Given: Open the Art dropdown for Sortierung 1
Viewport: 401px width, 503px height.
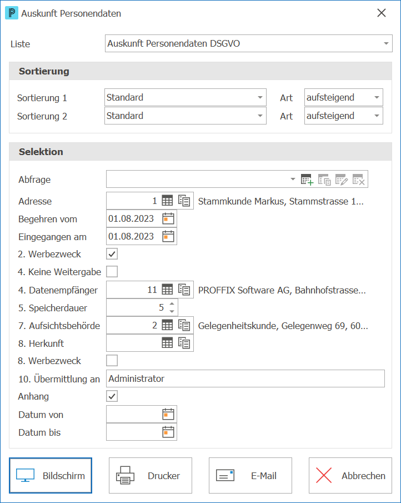Looking at the screenshot, I should coord(344,97).
